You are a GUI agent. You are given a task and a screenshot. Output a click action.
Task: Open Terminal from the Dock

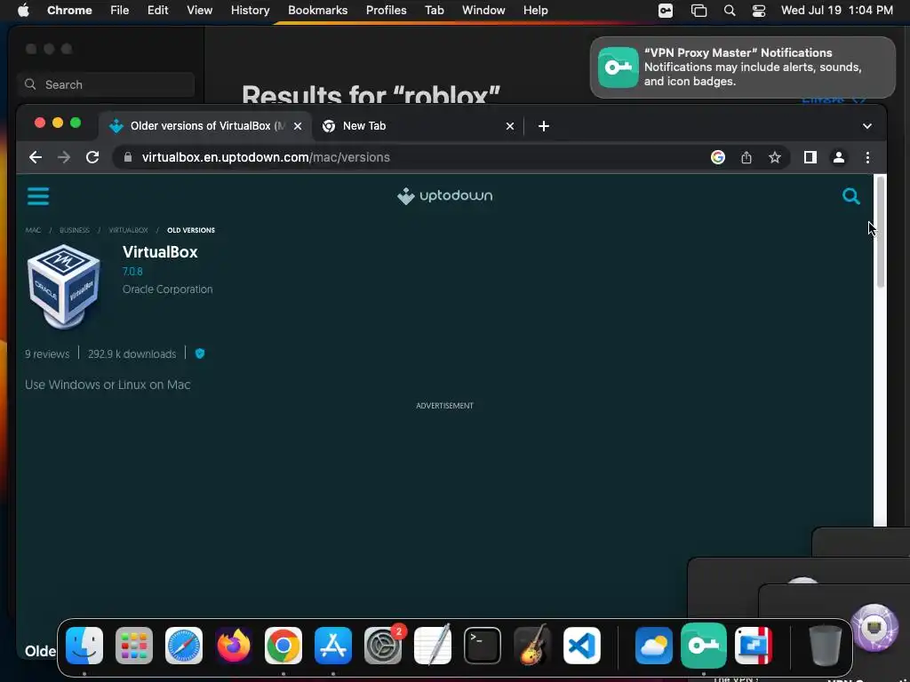click(x=483, y=646)
